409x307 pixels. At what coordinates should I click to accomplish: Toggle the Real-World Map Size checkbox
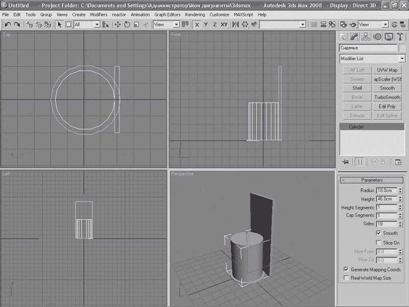tap(346, 278)
